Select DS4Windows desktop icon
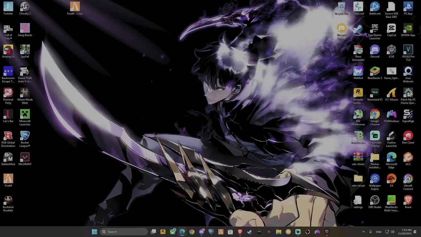Screen dimensions: 421x237 tap(391, 116)
